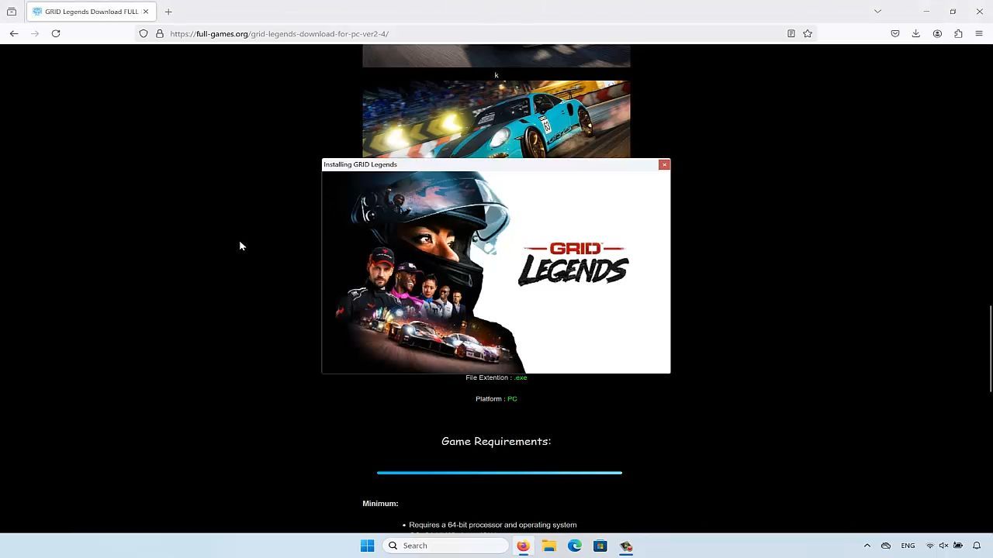Open tracking protection shield icon
Image resolution: width=993 pixels, height=558 pixels.
[x=144, y=33]
